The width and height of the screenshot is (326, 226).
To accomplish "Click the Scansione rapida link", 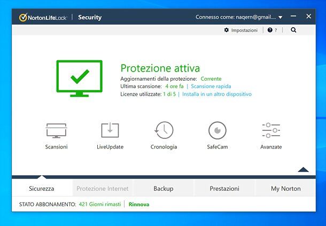I will 211,86.
